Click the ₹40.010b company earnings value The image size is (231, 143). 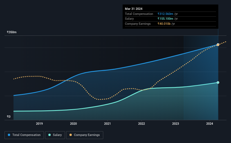coord(164,24)
